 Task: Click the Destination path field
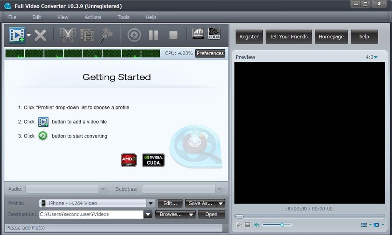click(91, 214)
